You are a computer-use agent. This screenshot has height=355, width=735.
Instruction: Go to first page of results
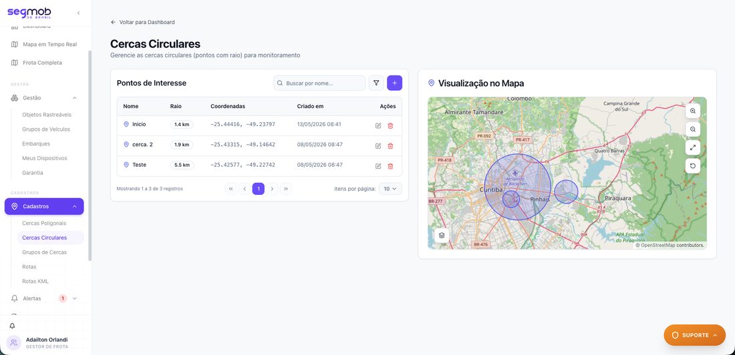coord(231,189)
